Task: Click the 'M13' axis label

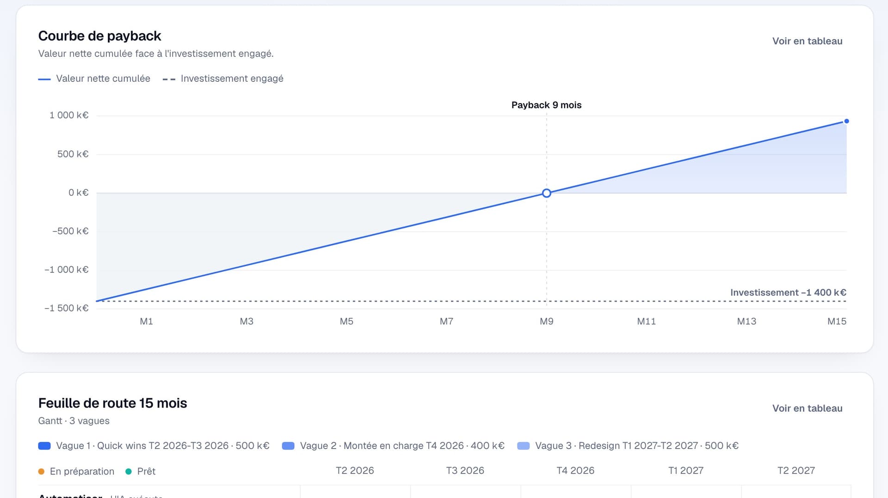Action: pos(746,322)
